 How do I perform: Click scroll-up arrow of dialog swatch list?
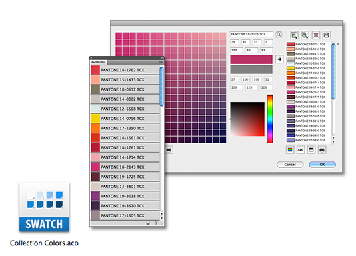pos(333,138)
